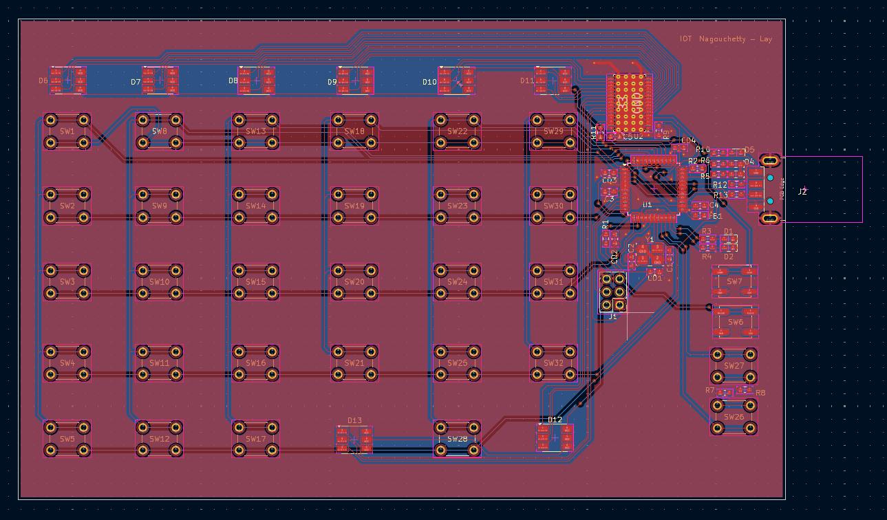The width and height of the screenshot is (887, 520).
Task: Click the D11 LED footprint
Action: [x=553, y=80]
